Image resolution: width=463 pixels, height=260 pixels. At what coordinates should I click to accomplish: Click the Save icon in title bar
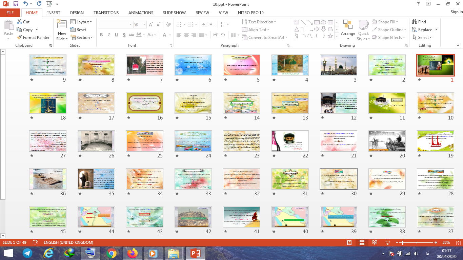(x=16, y=4)
